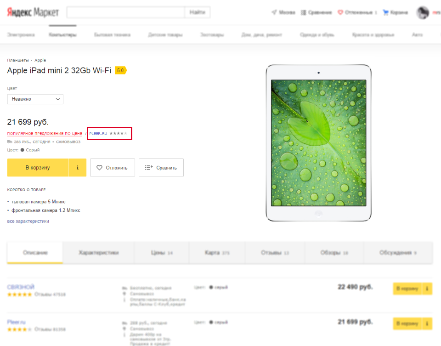The height and width of the screenshot is (346, 441).
Task: Go to the Планшеты breadcrumb
Action: [18, 60]
